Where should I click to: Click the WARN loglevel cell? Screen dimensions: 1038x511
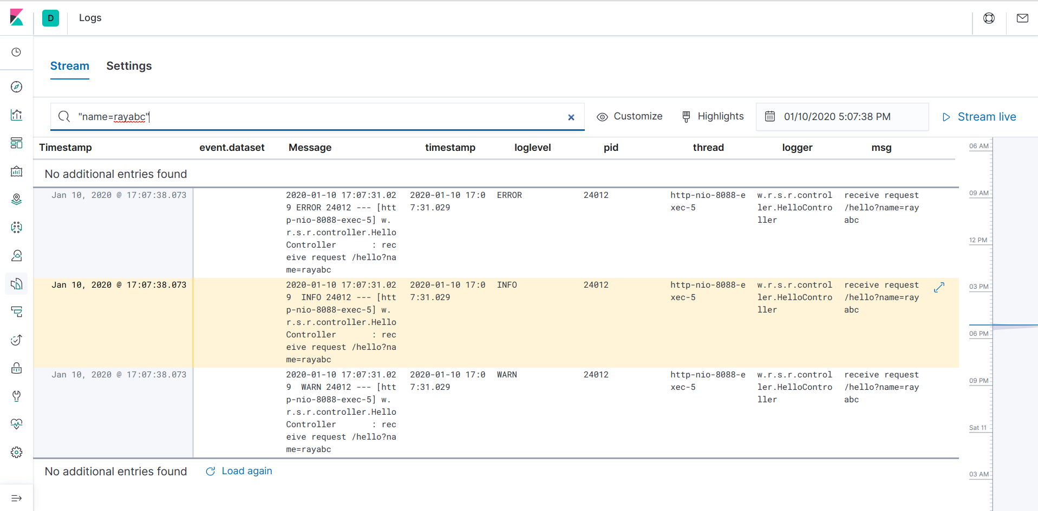click(507, 375)
